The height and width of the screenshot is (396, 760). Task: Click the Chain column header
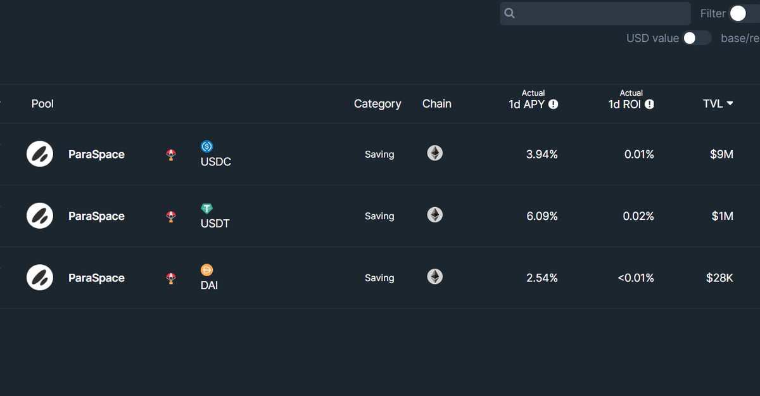coord(437,103)
